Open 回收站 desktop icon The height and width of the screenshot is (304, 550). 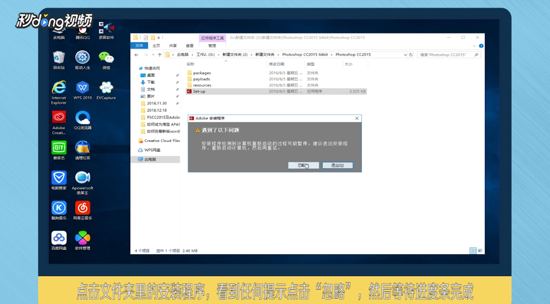tap(59, 60)
